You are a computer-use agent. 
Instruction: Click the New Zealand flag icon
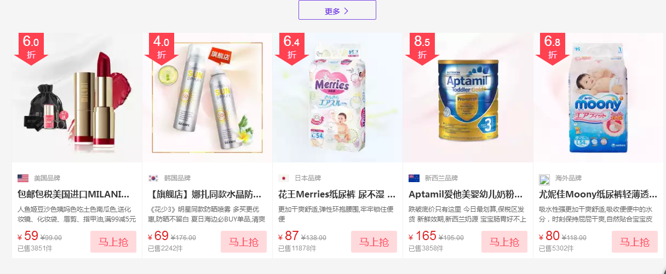pyautogui.click(x=414, y=178)
